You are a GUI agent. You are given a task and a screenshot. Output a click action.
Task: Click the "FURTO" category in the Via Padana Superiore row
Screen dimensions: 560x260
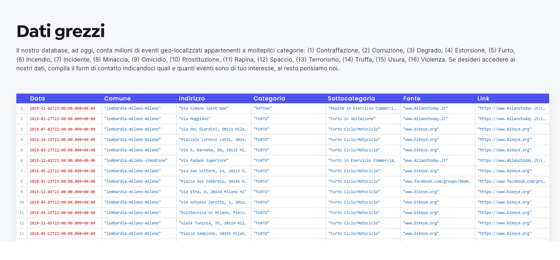(288, 161)
